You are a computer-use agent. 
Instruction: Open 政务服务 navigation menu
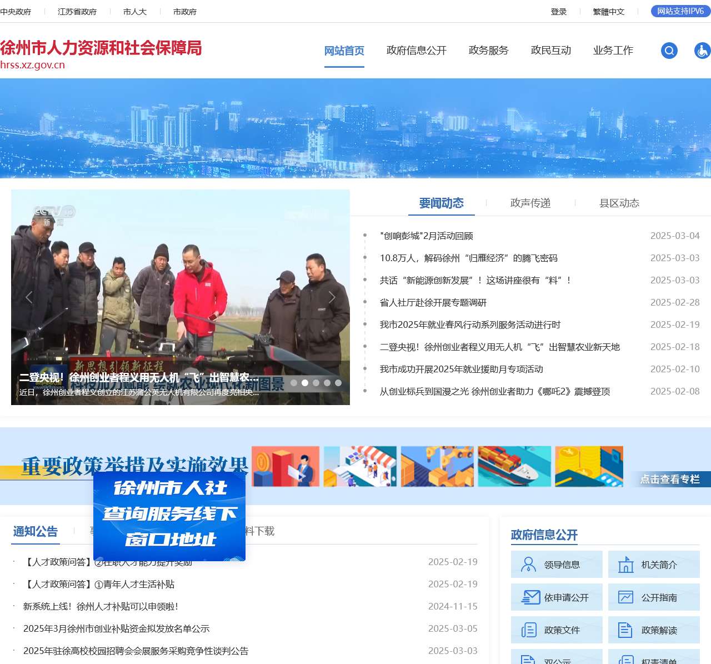click(489, 51)
